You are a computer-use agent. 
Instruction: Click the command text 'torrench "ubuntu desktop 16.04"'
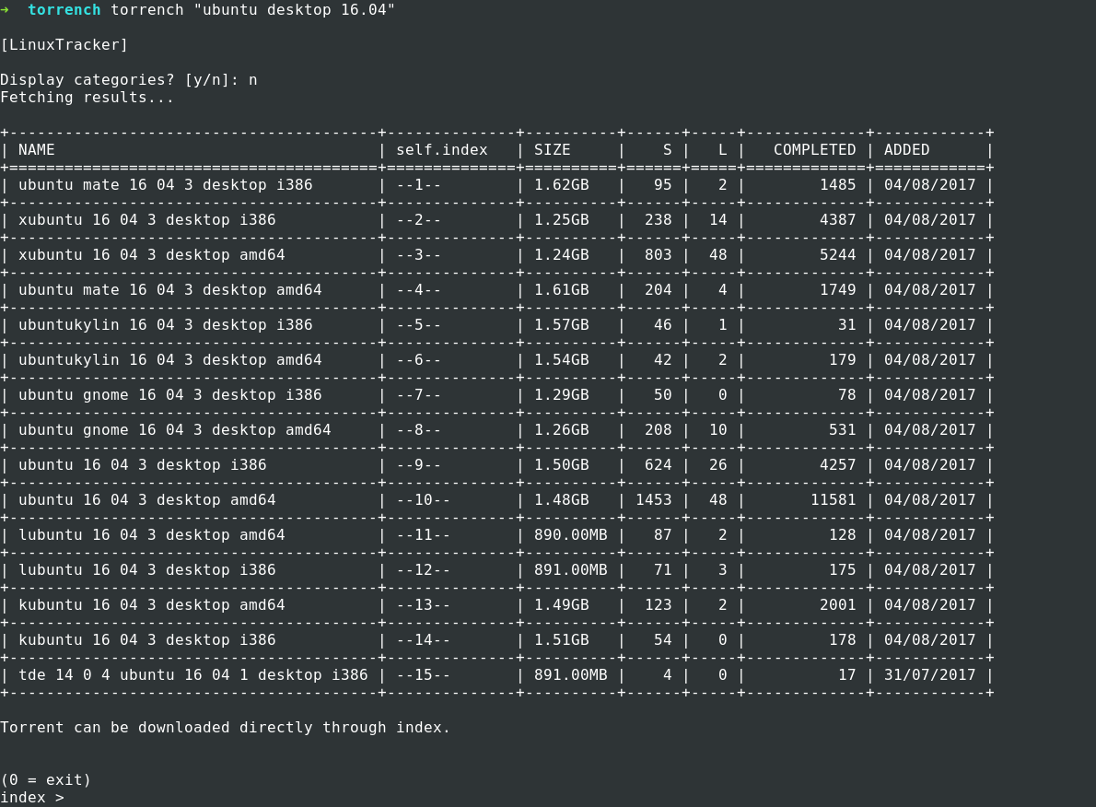(x=253, y=10)
